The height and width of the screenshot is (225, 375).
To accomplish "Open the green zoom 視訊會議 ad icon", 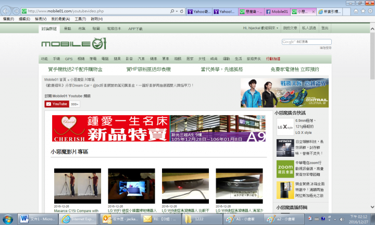I will (285, 169).
